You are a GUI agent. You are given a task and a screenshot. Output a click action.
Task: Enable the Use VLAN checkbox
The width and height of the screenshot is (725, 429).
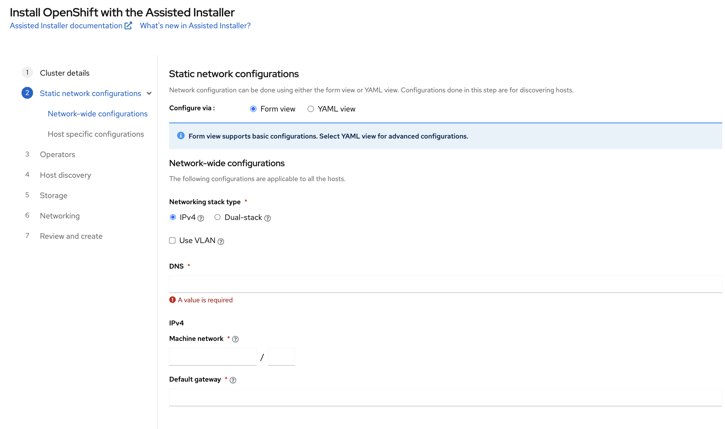tap(172, 241)
